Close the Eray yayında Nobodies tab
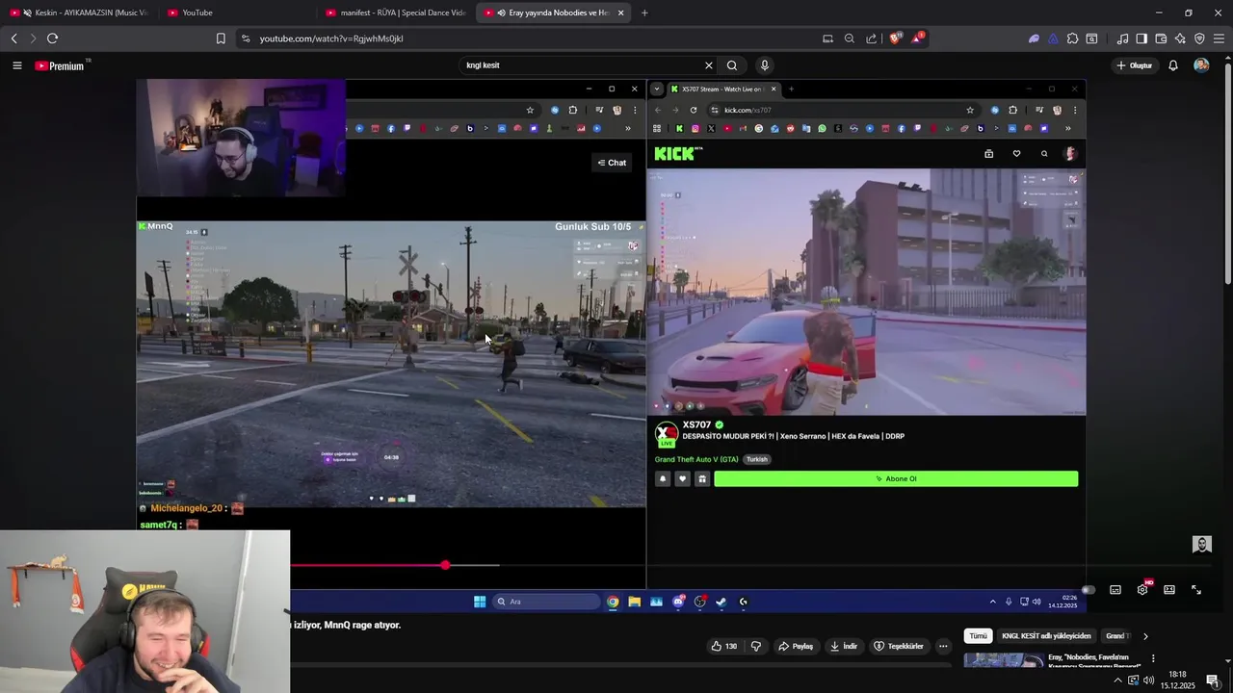This screenshot has height=693, width=1233. click(x=620, y=13)
